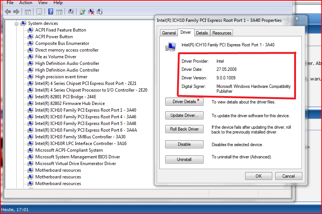This screenshot has width=322, height=214.
Task: Click the Roll Back Driver button
Action: 184,129
